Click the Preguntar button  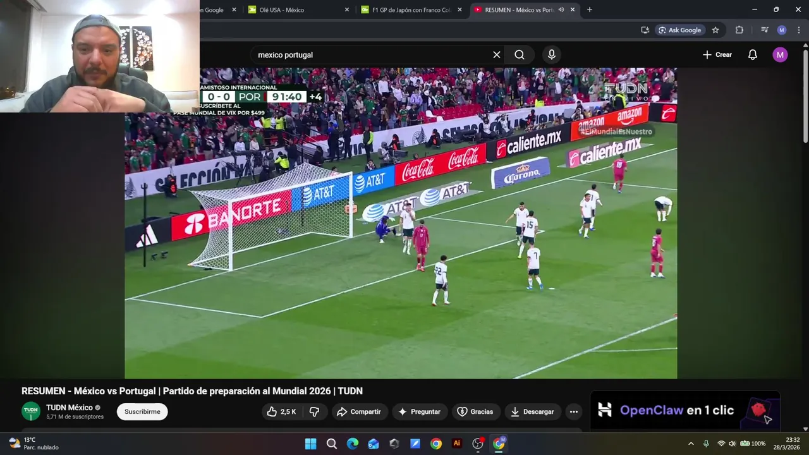420,411
